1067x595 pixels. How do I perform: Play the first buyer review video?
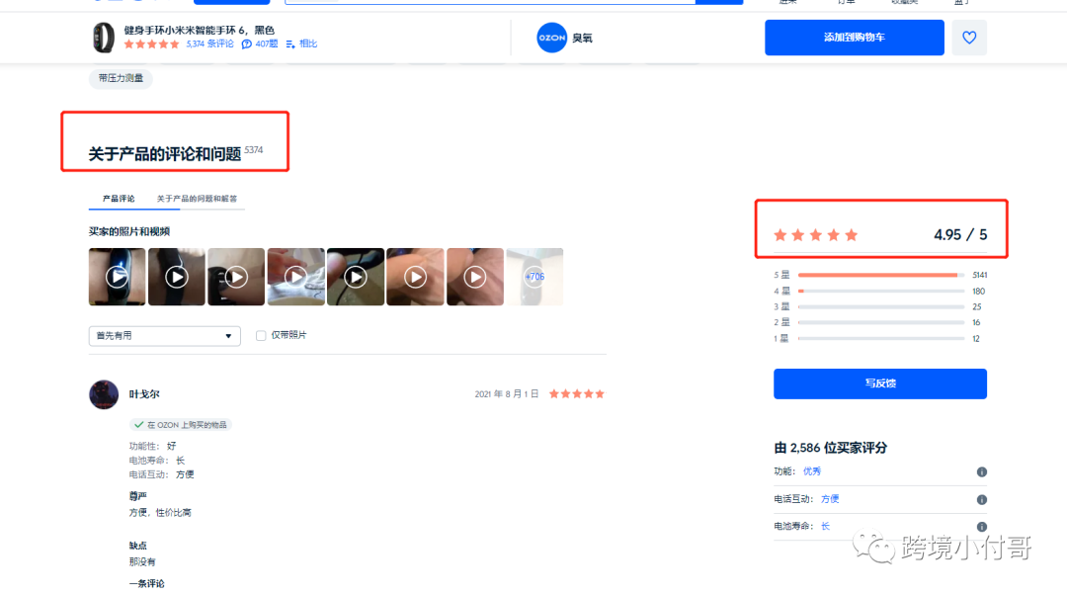[x=117, y=276]
